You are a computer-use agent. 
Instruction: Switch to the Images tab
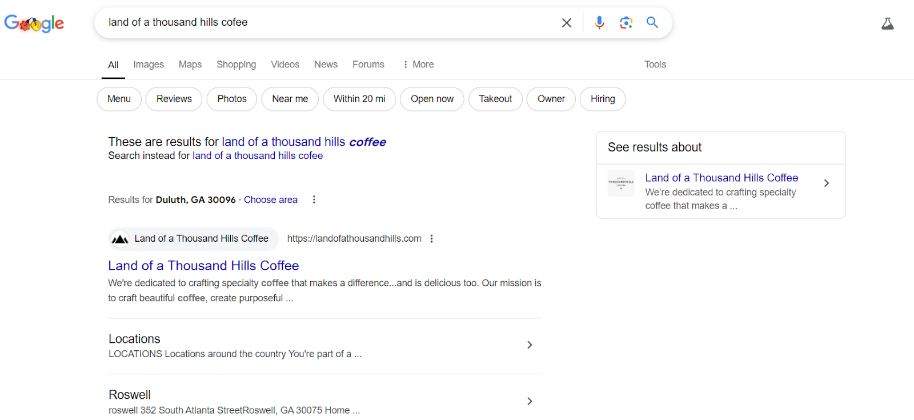click(149, 65)
